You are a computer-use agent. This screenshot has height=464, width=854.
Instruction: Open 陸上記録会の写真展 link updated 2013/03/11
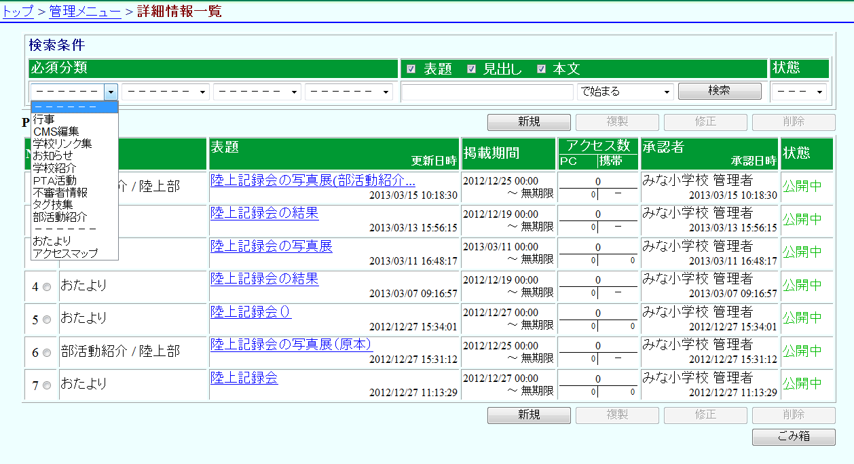(x=271, y=246)
